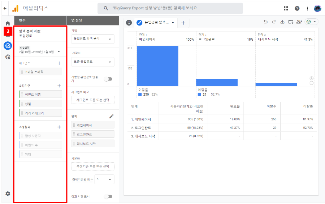The height and width of the screenshot is (204, 325).
Task: Redo the last change
Action: click(274, 22)
